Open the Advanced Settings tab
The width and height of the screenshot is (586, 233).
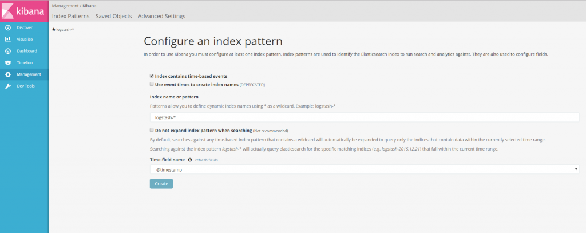pos(161,16)
